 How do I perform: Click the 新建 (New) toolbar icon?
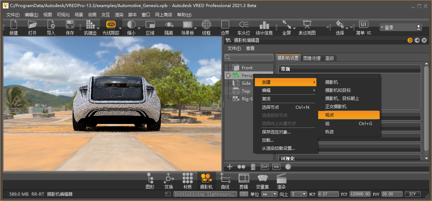point(14,25)
